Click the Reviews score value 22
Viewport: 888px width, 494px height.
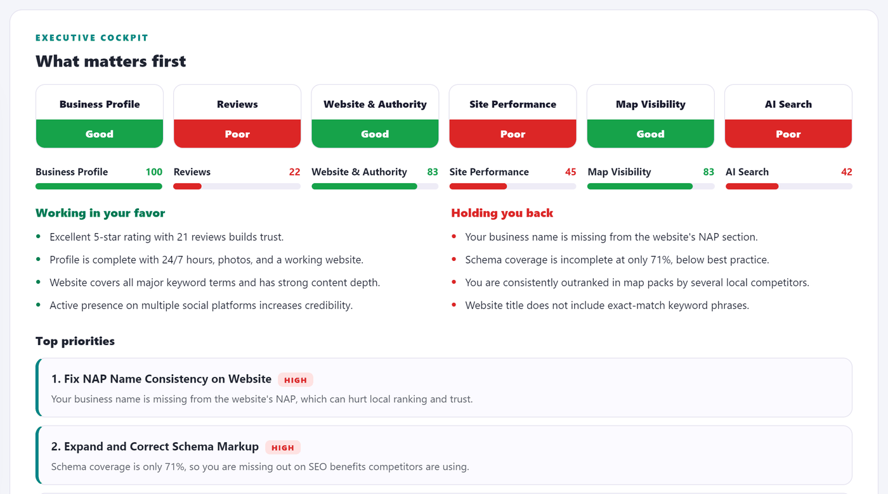(x=294, y=172)
